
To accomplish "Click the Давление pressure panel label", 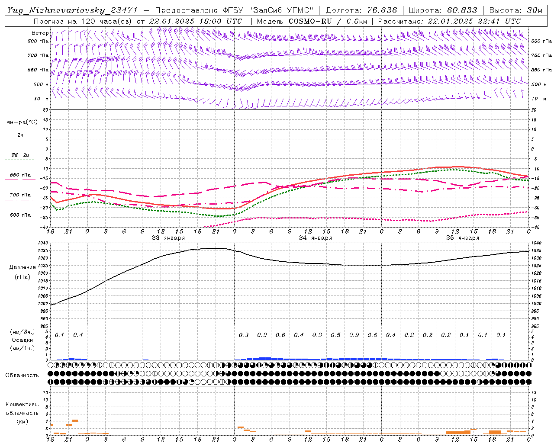I will point(23,267).
